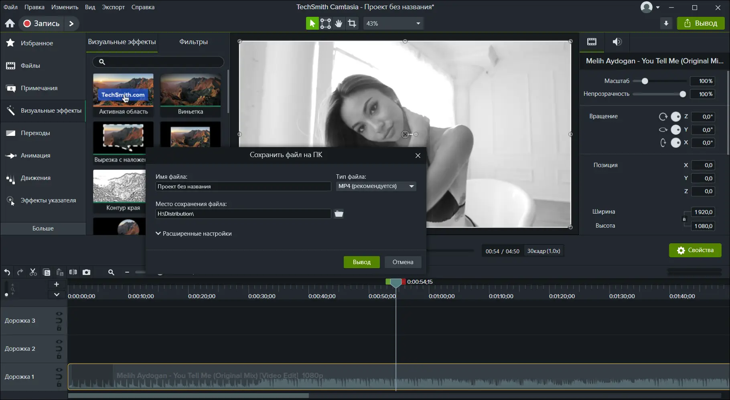Toggle the aspect ratio lock between width and height
The width and height of the screenshot is (730, 400).
[x=684, y=219]
